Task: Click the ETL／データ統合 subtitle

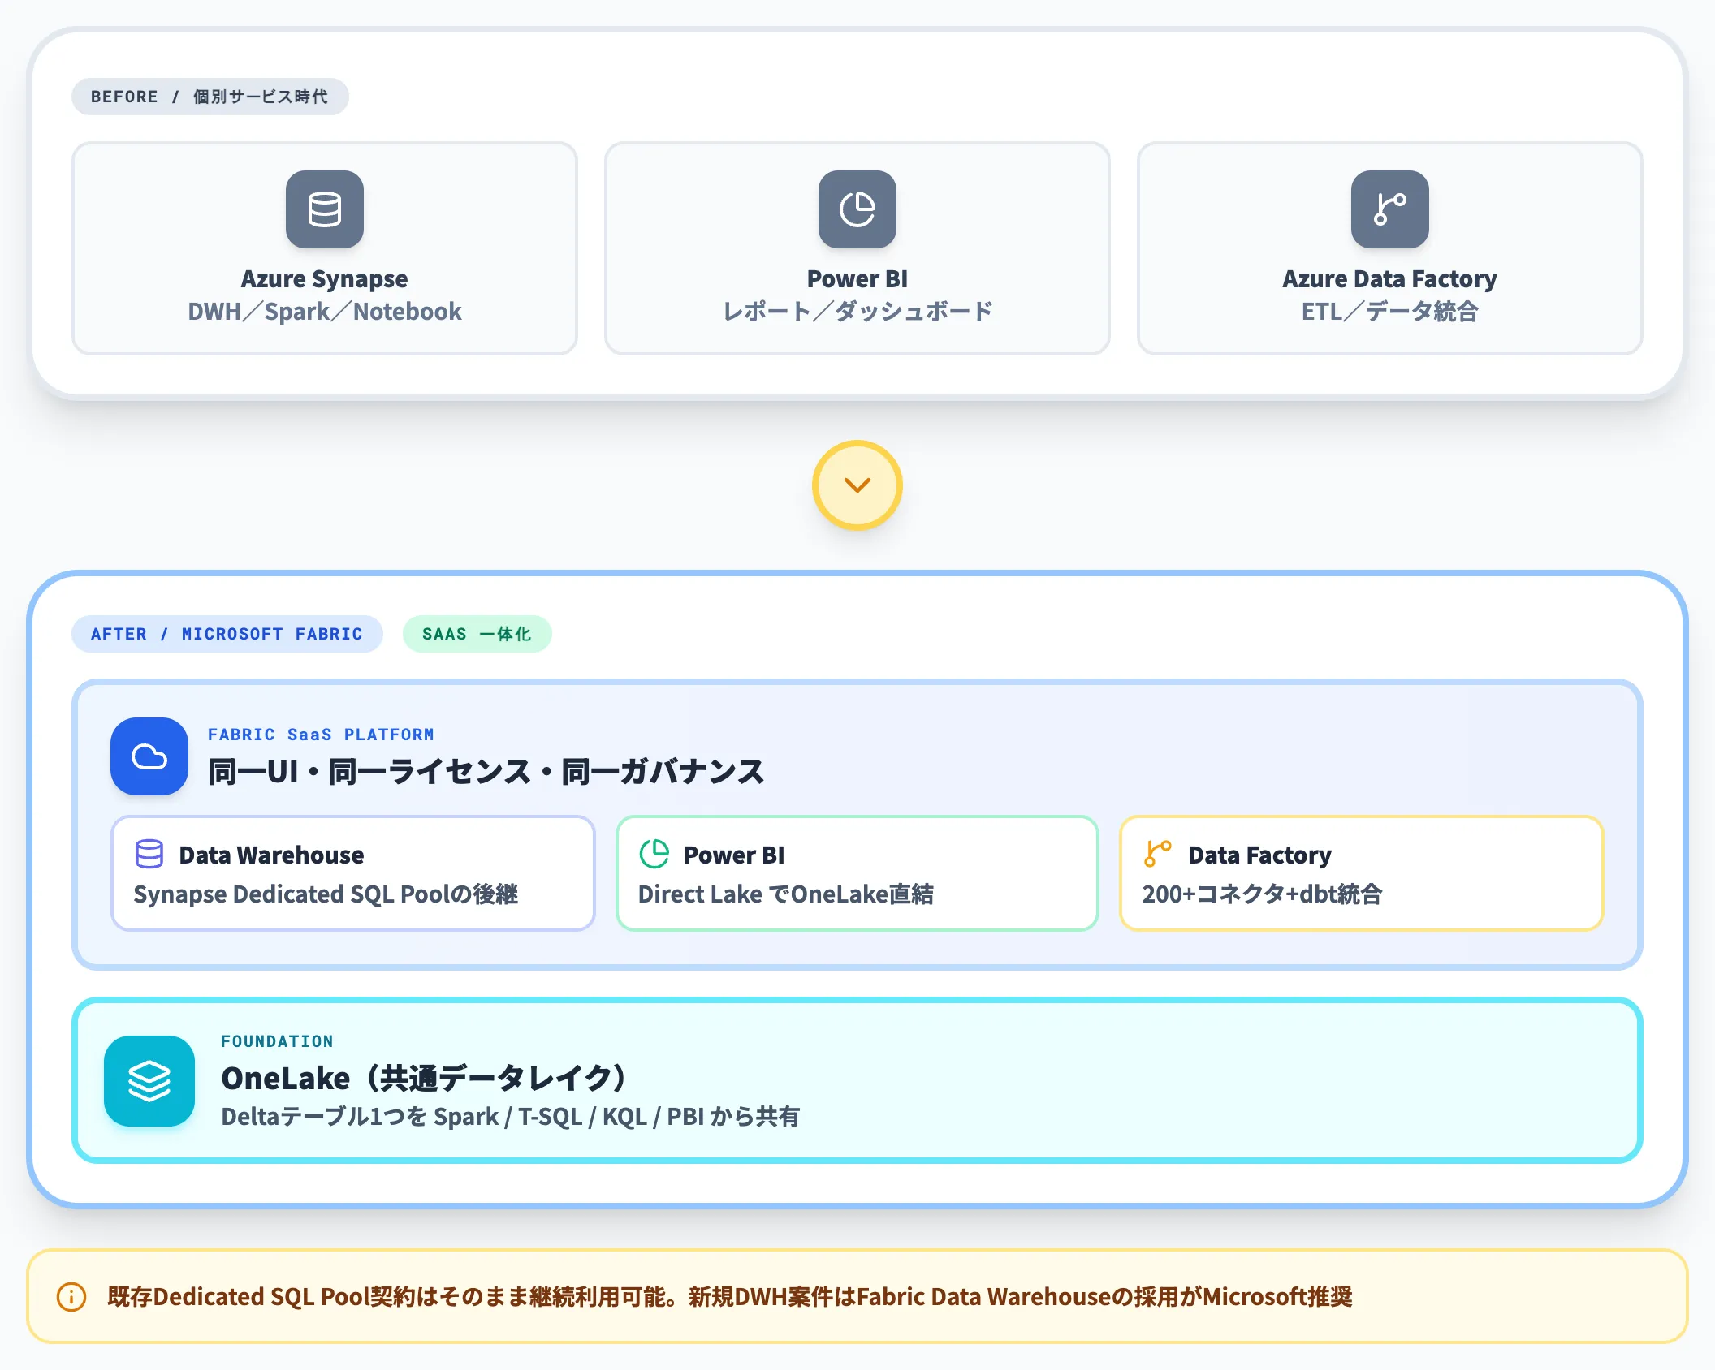Action: click(1389, 312)
